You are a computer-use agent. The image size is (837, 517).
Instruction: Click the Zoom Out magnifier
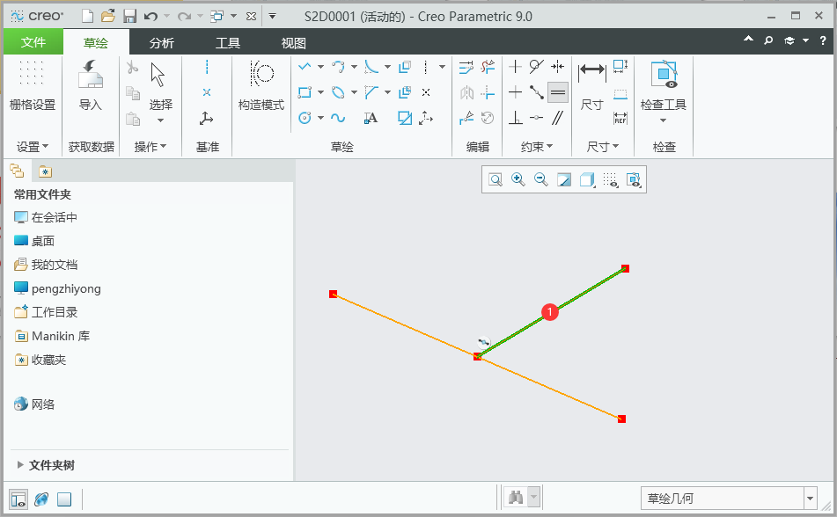coord(541,179)
